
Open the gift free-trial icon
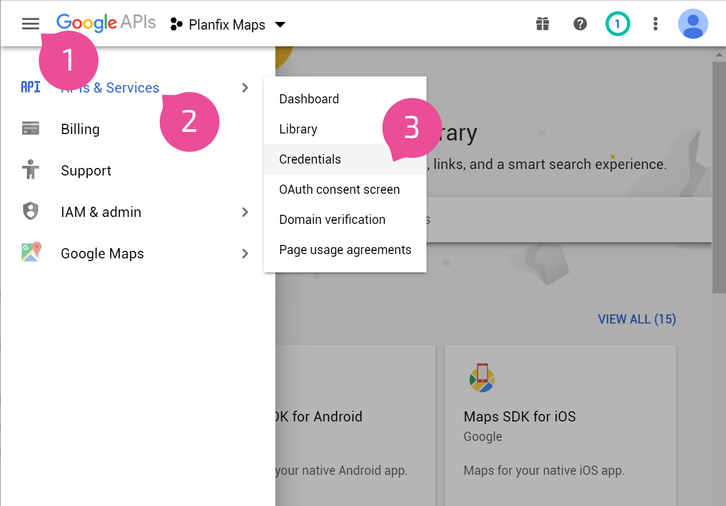[x=543, y=24]
